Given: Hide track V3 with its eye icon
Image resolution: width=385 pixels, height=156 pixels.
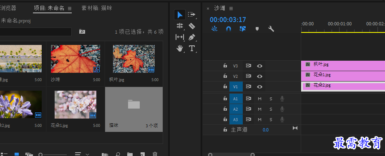Looking at the screenshot, I should click(x=259, y=66).
